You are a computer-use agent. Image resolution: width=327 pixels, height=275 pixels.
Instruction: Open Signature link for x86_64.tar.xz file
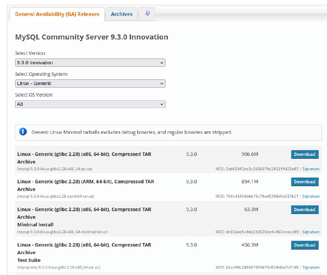311,169
